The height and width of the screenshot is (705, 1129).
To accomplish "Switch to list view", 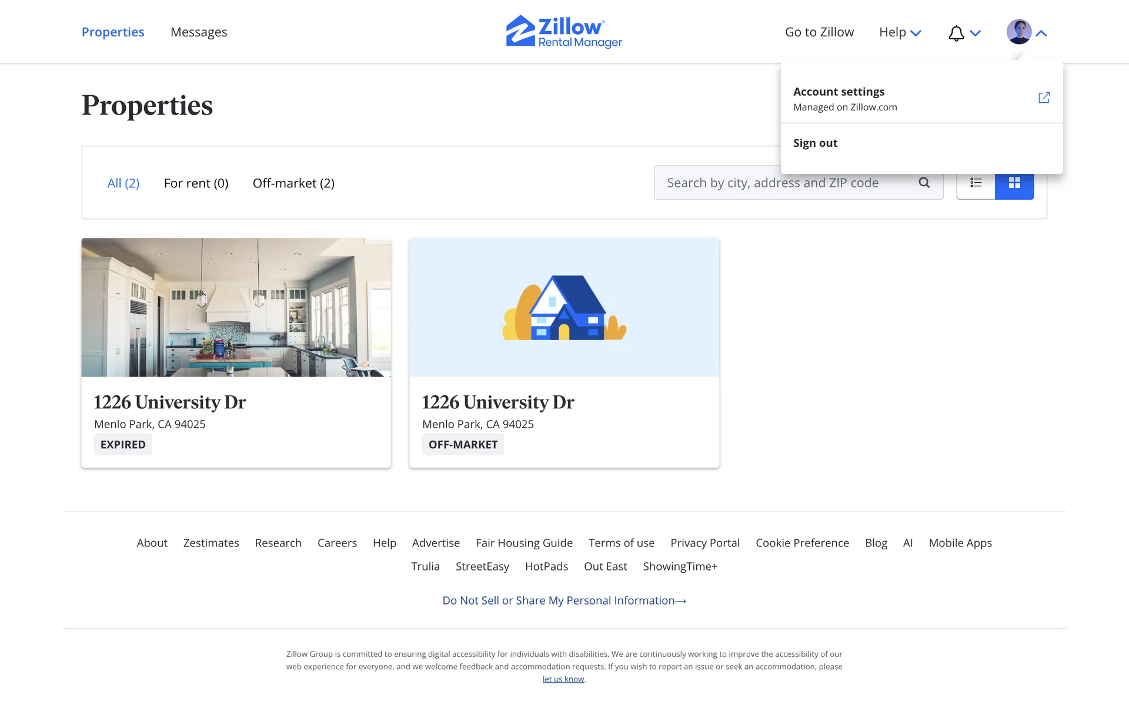I will [x=976, y=183].
